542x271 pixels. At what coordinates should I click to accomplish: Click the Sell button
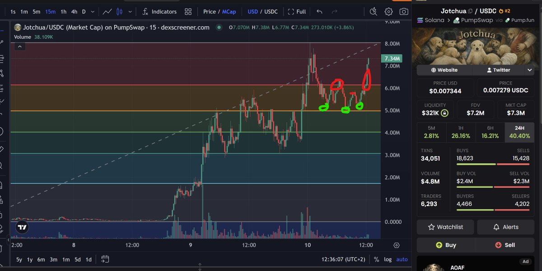[x=505, y=245]
